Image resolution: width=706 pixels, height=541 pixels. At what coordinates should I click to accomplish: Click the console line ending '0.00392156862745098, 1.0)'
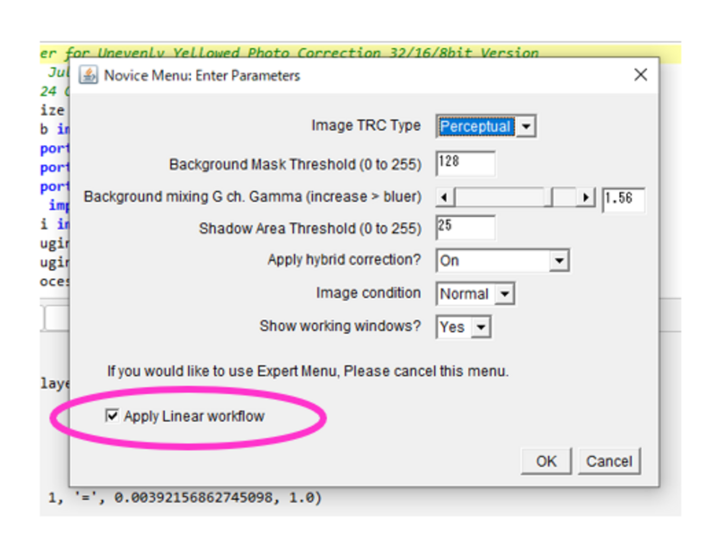185,497
